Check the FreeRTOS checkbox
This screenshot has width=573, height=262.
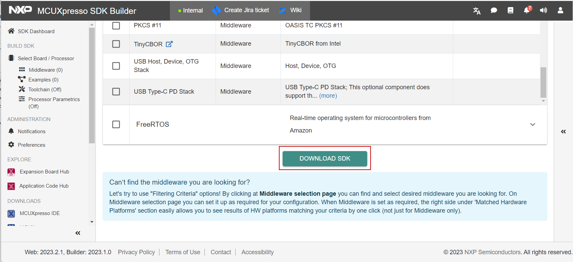click(x=116, y=124)
